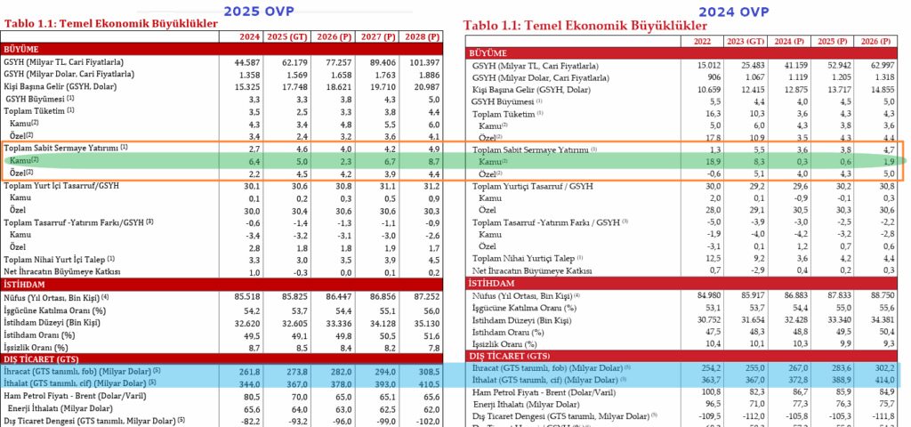This screenshot has height=427, width=911.
Task: Select the Tablo 1.1 title of the 2025 OVP table
Action: [x=111, y=24]
